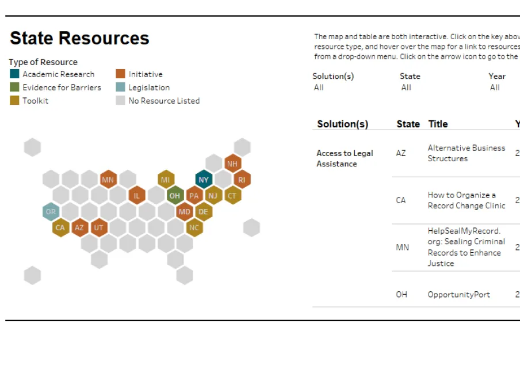Open the Year filter dropdown

[x=495, y=88]
